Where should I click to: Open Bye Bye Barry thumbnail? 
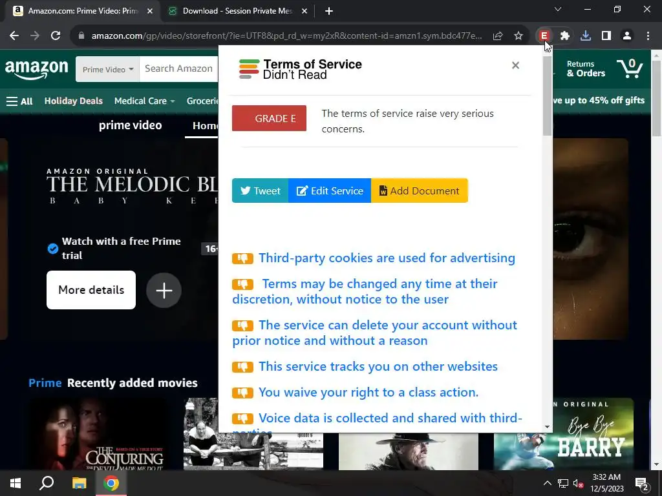point(564,434)
